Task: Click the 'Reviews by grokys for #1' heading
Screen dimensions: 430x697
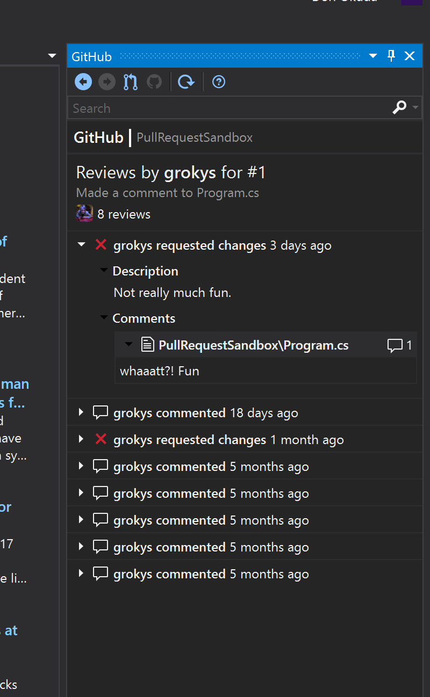Action: (171, 172)
